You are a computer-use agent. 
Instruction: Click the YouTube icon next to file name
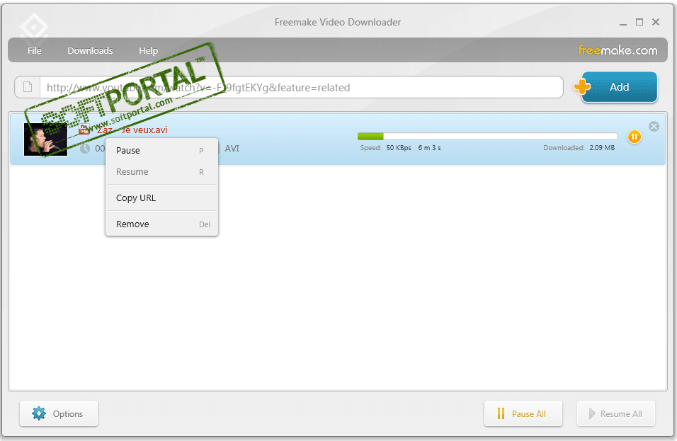84,130
